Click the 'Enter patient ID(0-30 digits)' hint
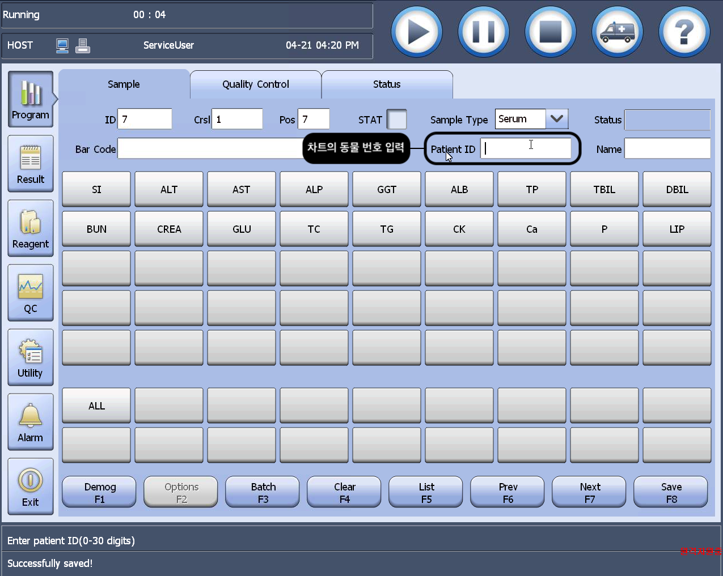The width and height of the screenshot is (723, 576). [x=71, y=541]
